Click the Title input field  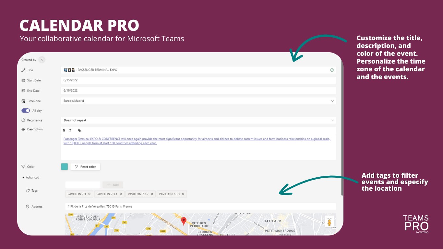[x=198, y=70]
